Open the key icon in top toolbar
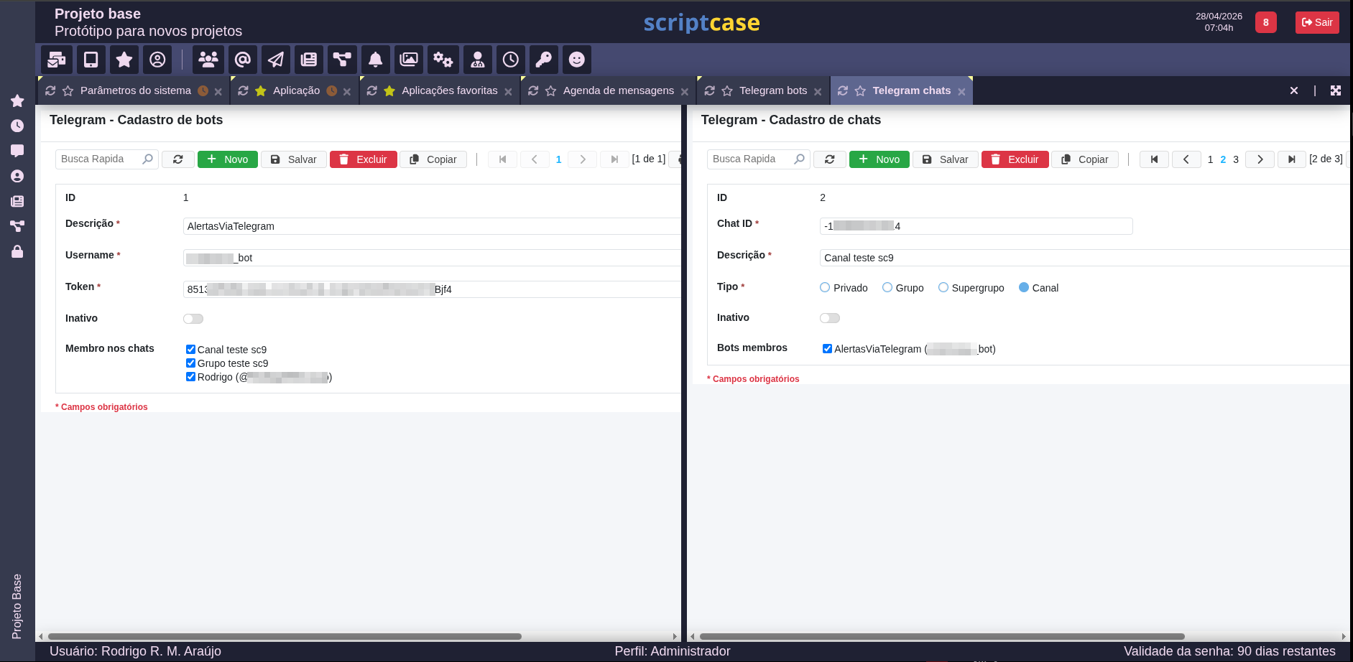 (544, 60)
